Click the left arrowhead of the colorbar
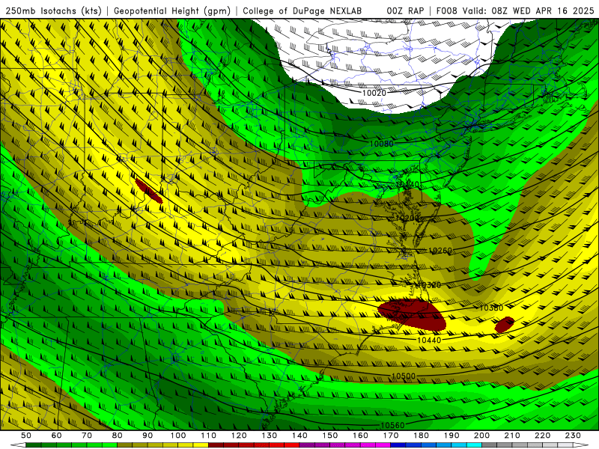The height and width of the screenshot is (449, 599). pos(18,445)
